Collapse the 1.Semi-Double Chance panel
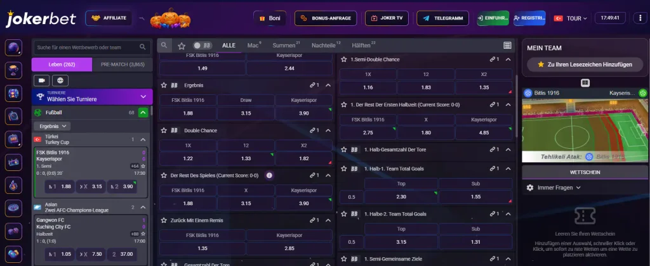This screenshot has width=650, height=266. pyautogui.click(x=508, y=59)
